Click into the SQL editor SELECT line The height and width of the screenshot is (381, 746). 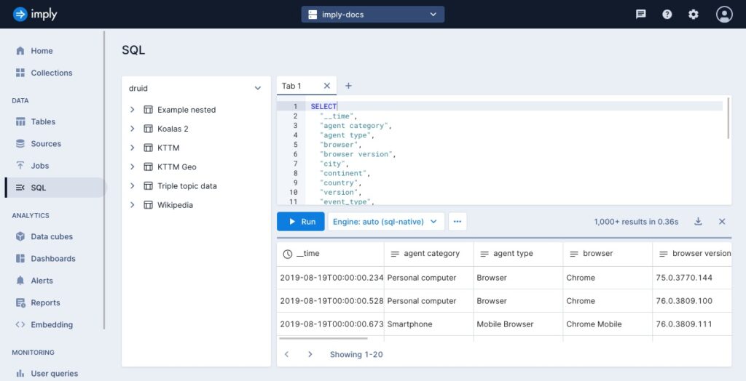(514, 106)
